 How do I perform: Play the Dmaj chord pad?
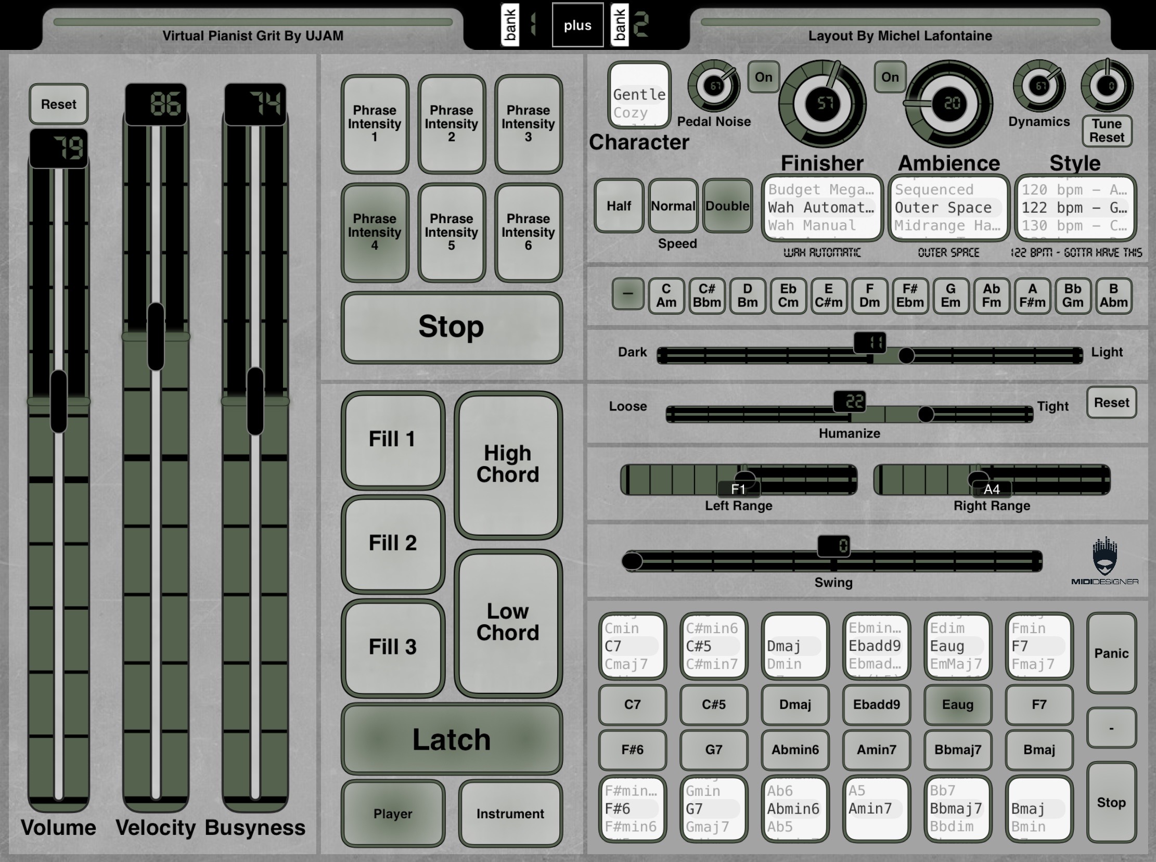pos(795,704)
